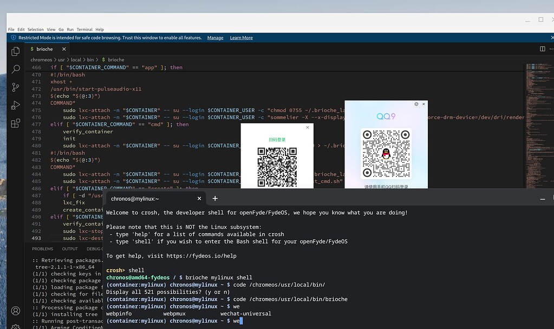The height and width of the screenshot is (329, 554).
Task: Split the editor with the top-right icon
Action: 542,48
